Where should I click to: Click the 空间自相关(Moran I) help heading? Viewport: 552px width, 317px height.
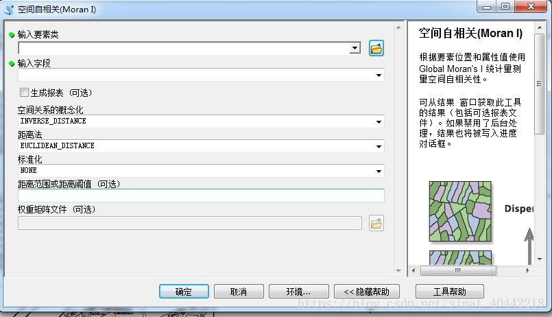470,33
